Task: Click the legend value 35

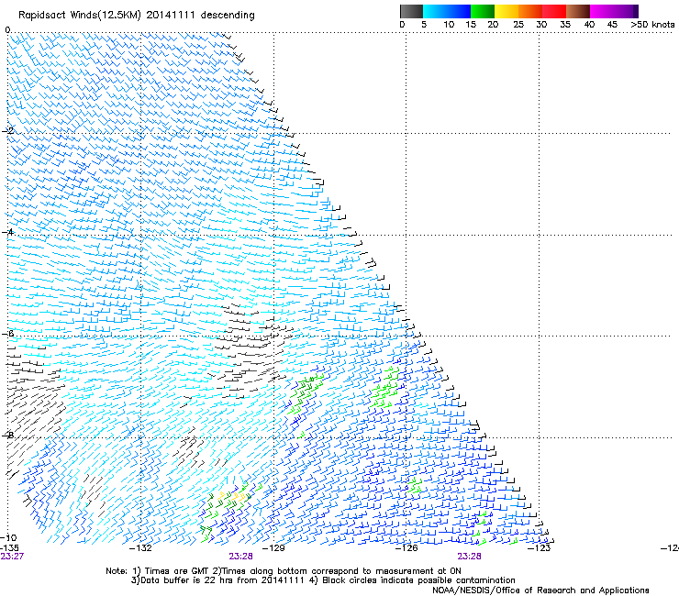Action: (x=565, y=24)
